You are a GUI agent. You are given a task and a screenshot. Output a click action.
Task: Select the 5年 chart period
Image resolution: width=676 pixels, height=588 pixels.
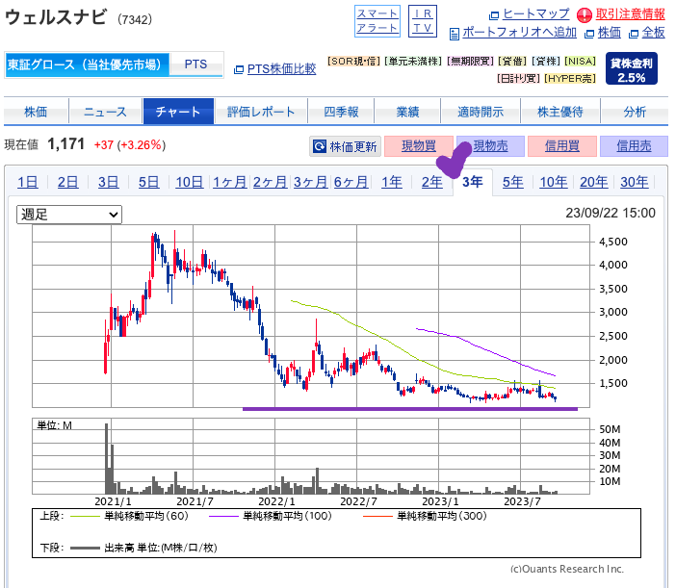pos(513,182)
